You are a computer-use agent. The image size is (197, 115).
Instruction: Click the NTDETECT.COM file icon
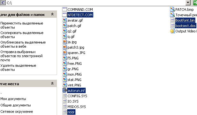click(x=65, y=15)
